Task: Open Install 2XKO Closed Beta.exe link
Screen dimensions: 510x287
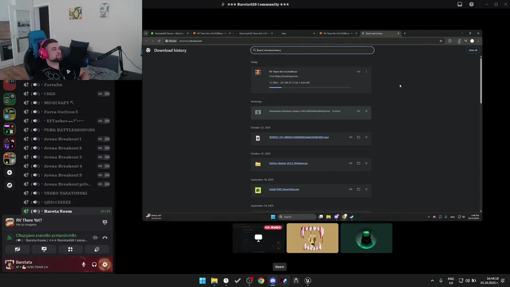Action: coord(284,189)
